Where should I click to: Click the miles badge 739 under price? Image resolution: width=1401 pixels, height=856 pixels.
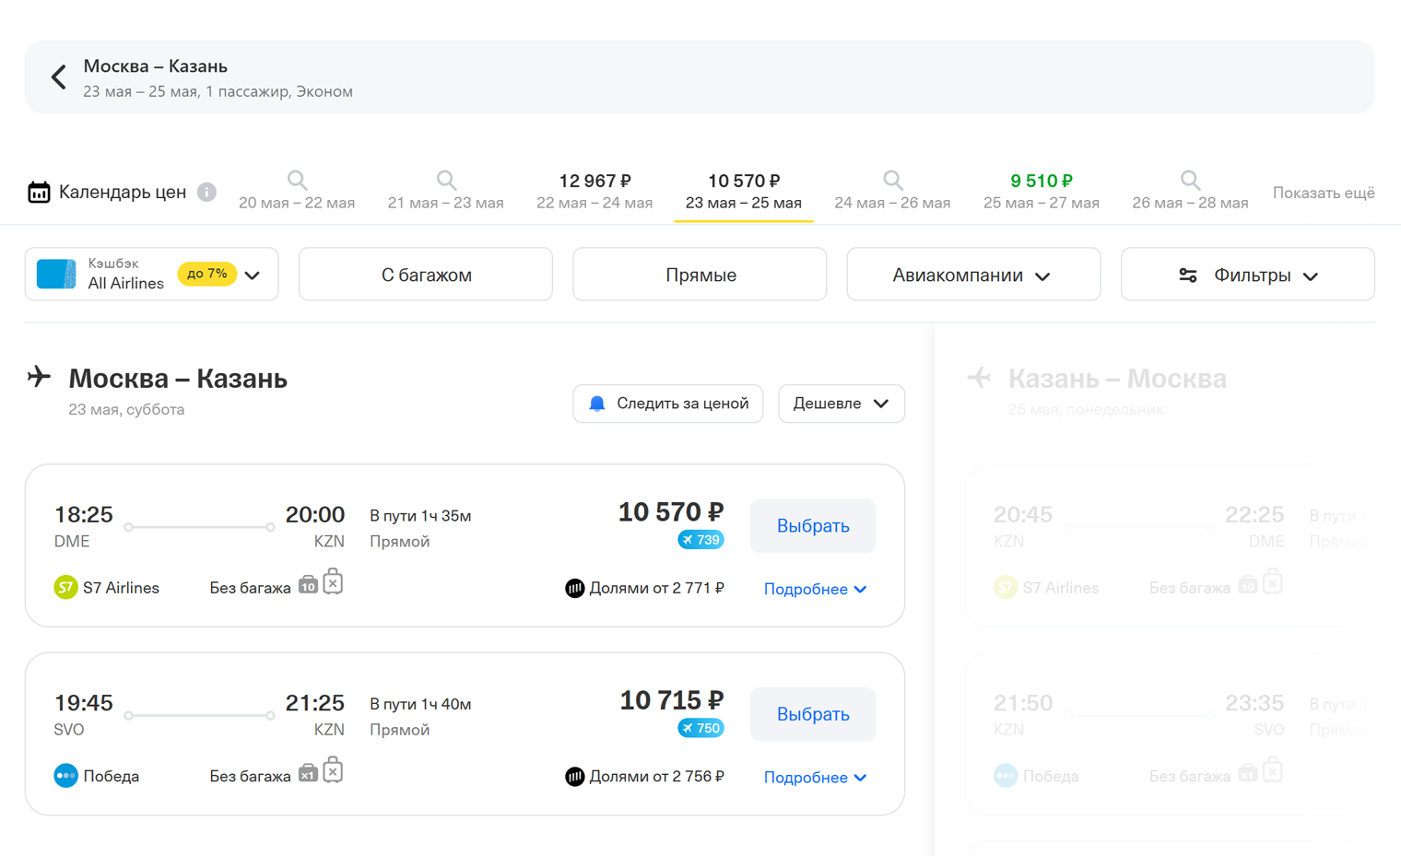coord(700,540)
